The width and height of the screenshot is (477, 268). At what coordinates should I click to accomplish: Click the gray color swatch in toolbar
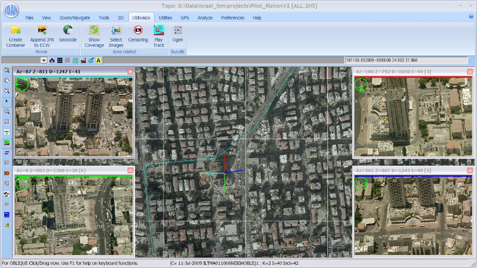(68, 60)
